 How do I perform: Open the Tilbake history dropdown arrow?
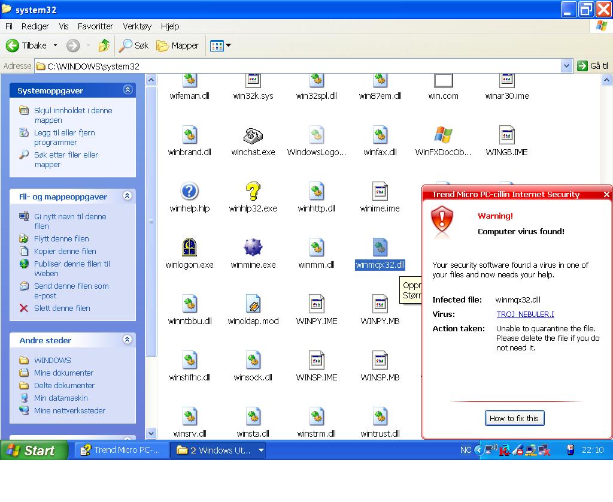[55, 46]
